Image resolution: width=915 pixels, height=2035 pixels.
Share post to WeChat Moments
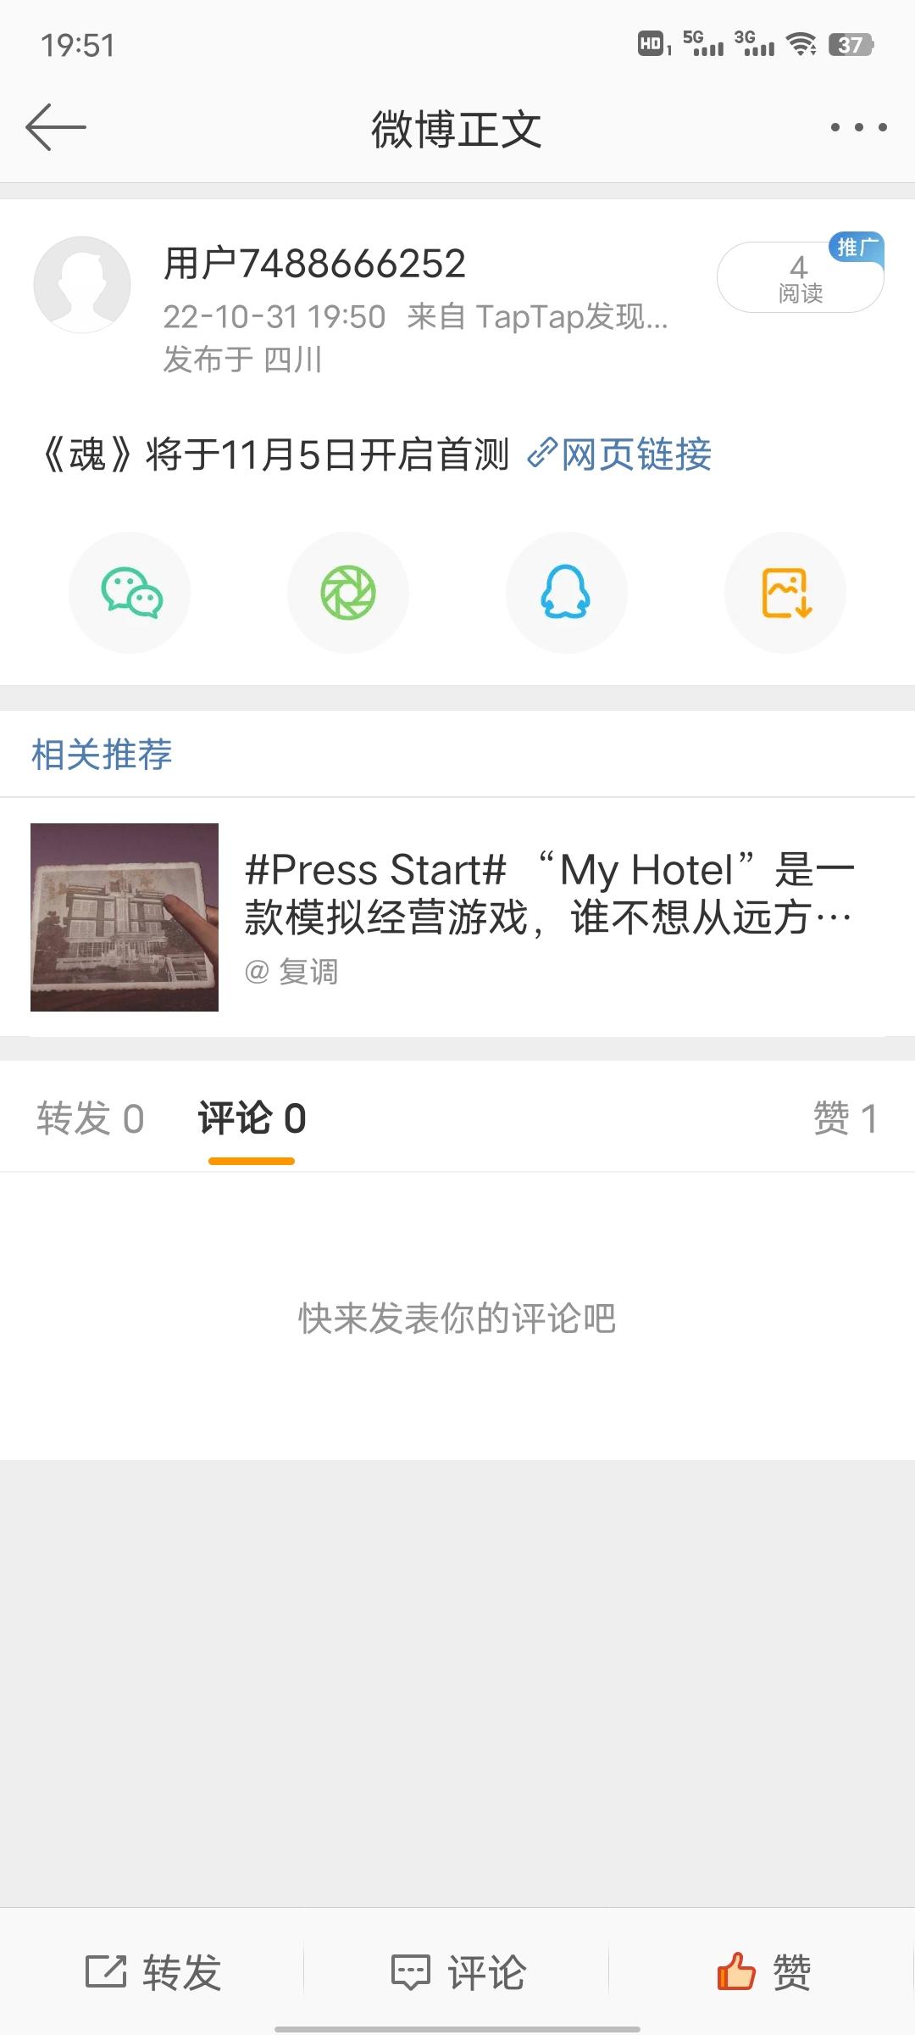coord(348,593)
